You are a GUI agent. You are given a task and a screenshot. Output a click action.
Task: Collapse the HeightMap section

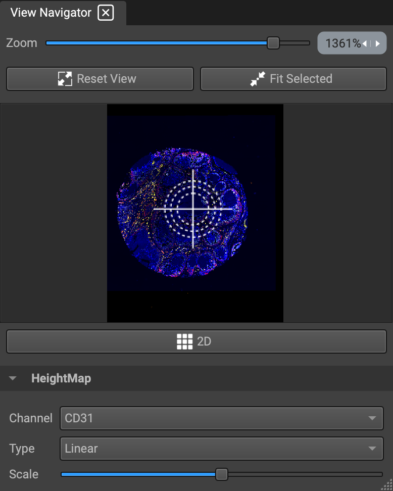(x=13, y=378)
